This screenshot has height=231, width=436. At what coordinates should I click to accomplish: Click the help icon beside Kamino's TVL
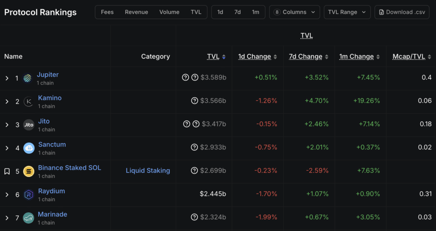tap(195, 101)
